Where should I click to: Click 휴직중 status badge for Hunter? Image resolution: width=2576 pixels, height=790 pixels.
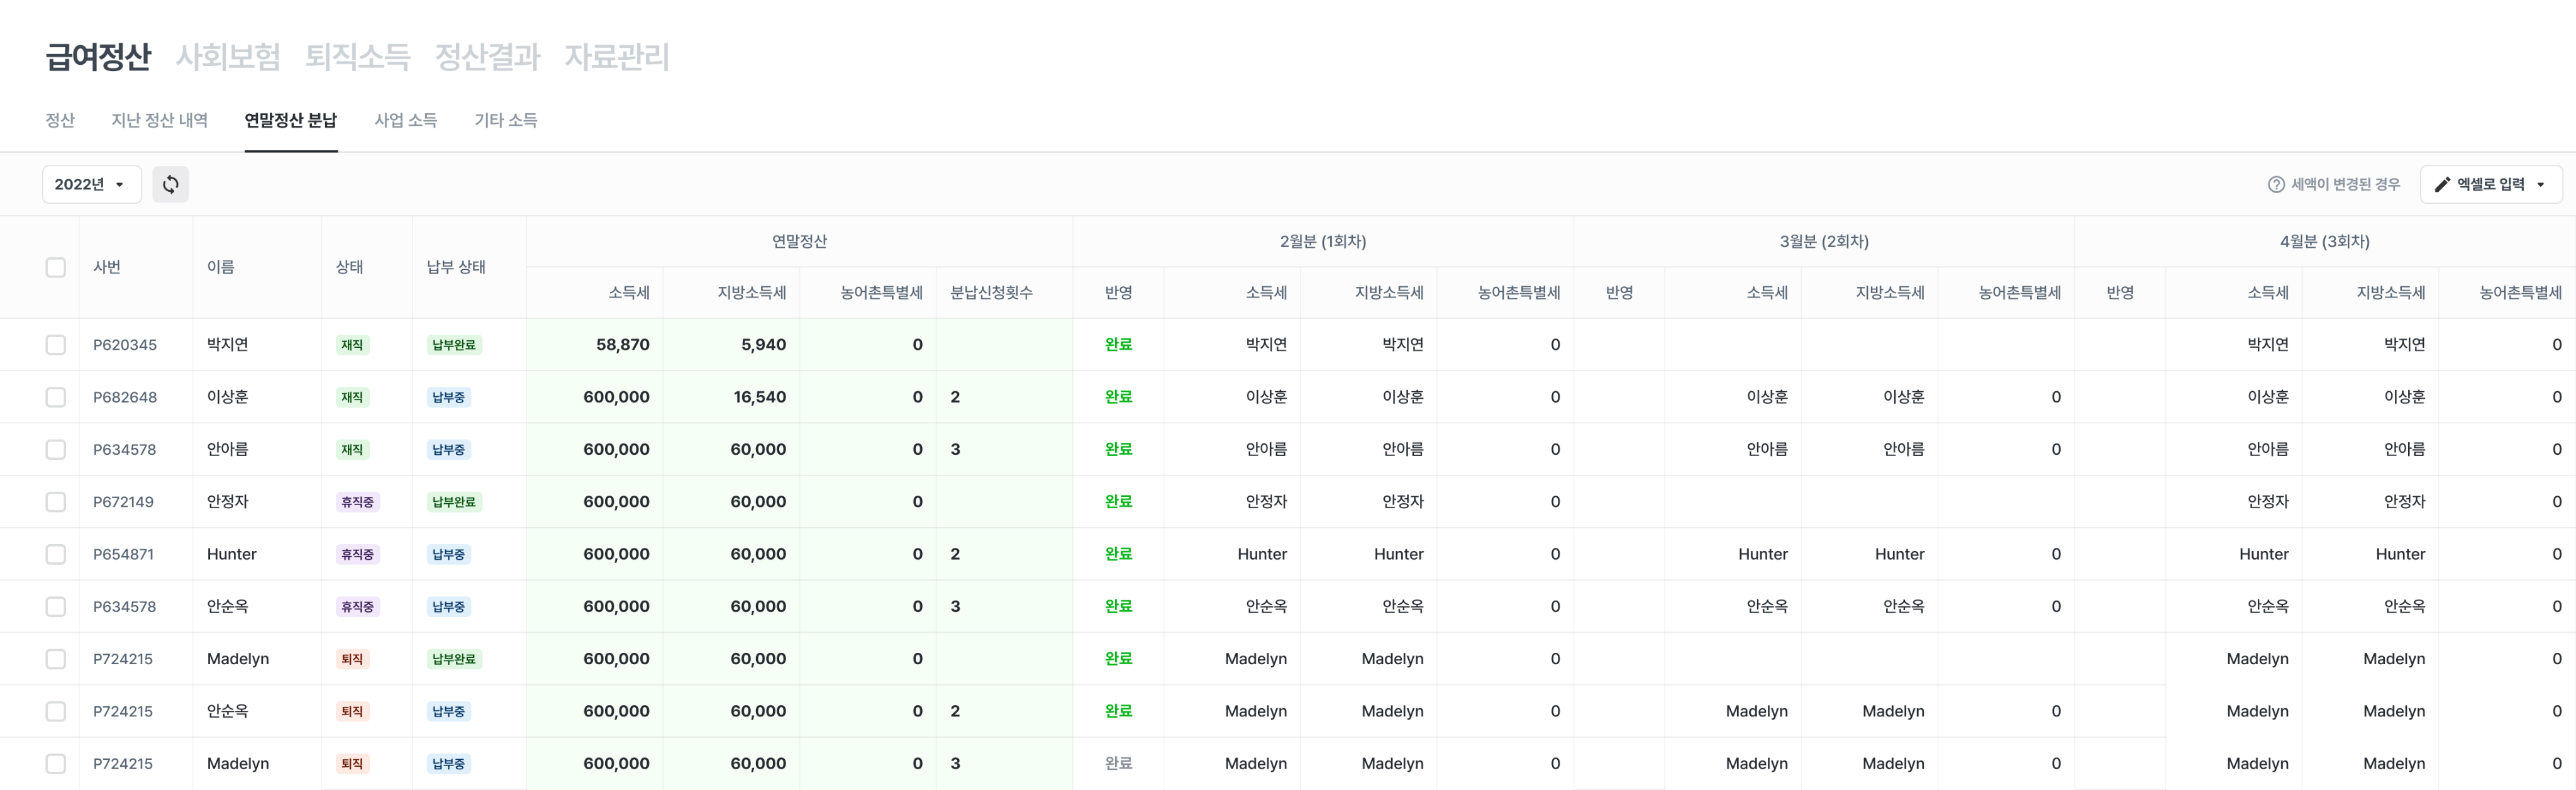[357, 554]
